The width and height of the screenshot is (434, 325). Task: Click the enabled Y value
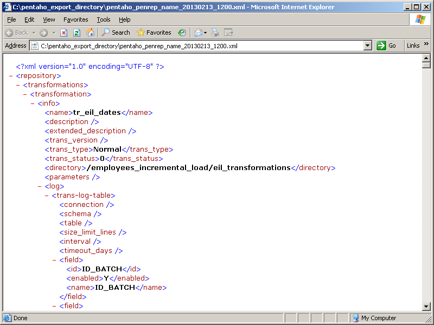pos(106,278)
